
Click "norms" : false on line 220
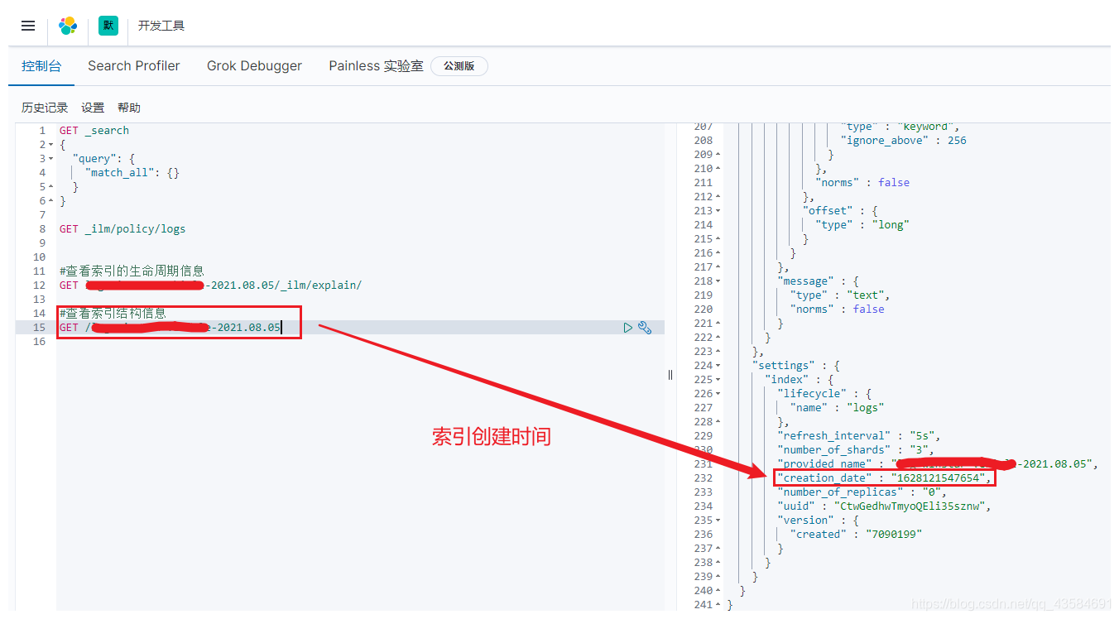[837, 309]
